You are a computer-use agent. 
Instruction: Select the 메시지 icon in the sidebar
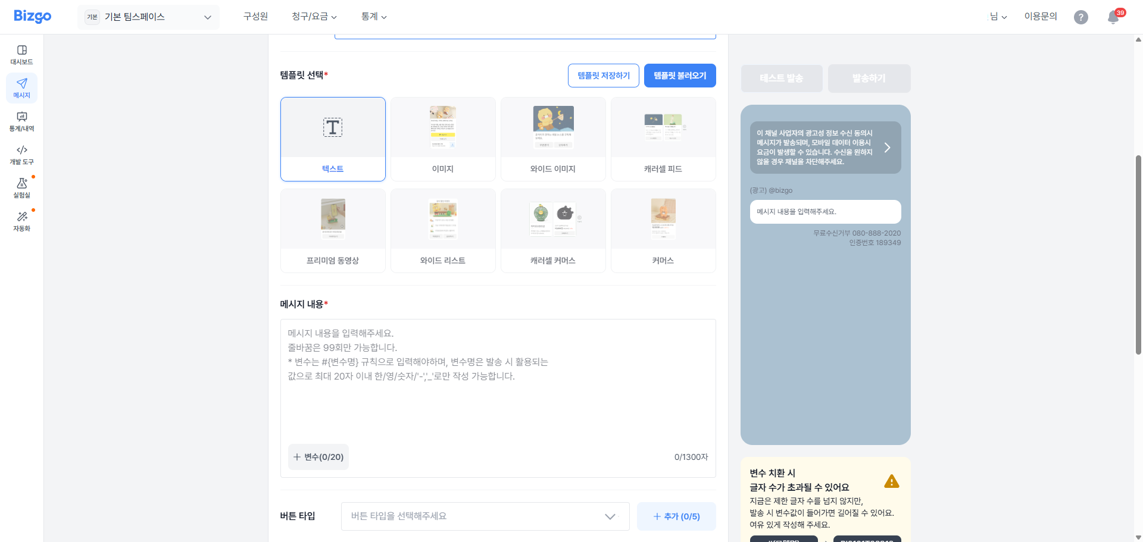click(21, 87)
